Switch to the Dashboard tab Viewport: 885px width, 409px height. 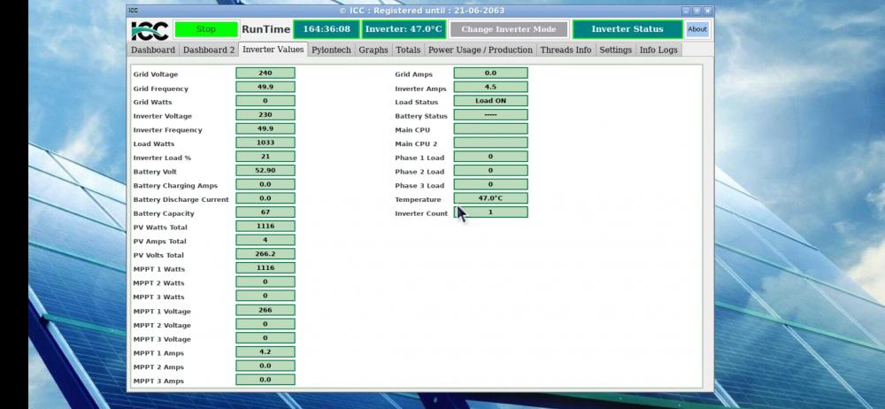point(153,50)
